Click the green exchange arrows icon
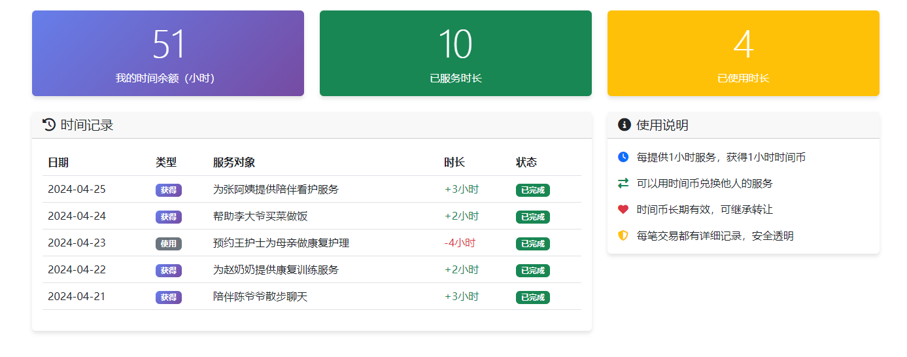The height and width of the screenshot is (357, 907). [x=623, y=183]
